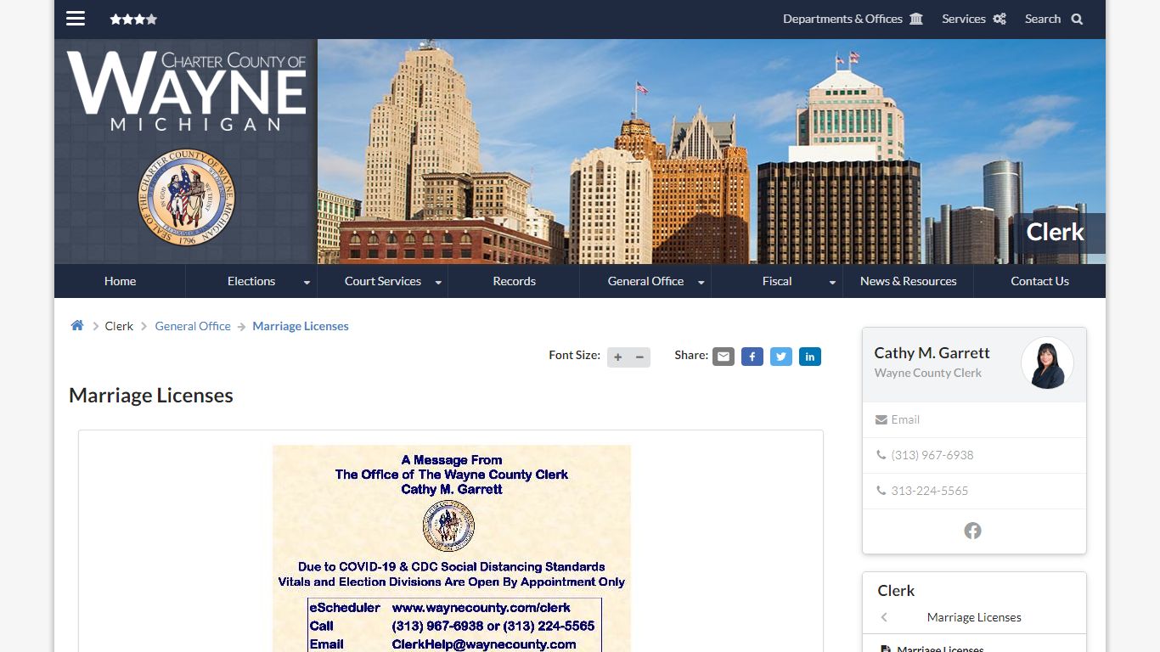Image resolution: width=1160 pixels, height=652 pixels.
Task: Open the Home nav item
Action: [120, 281]
